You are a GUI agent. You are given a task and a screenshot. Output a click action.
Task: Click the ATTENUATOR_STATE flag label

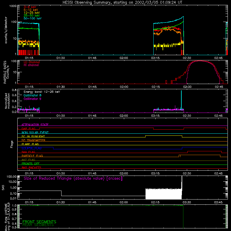point(35,125)
